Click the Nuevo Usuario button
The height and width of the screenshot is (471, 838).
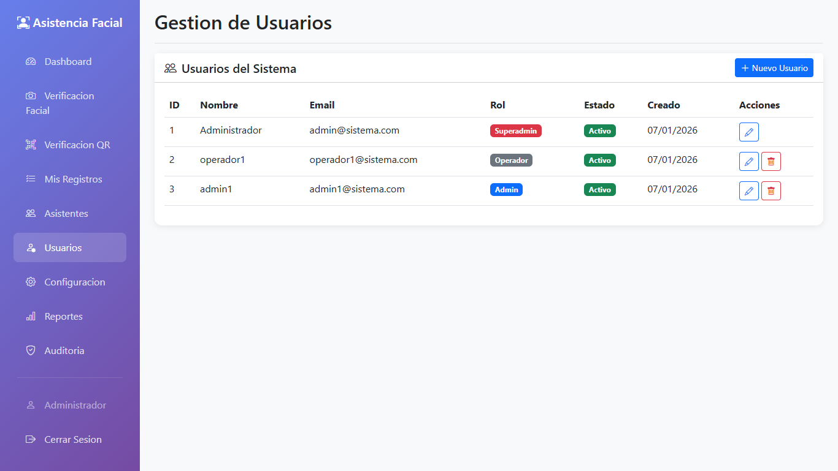click(774, 68)
